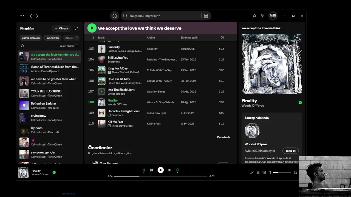
Task: Click the search magnifier icon in top bar
Action: click(125, 16)
